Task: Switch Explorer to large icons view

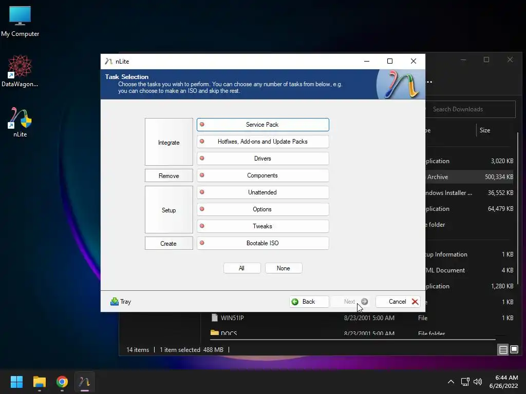Action: coord(514,350)
